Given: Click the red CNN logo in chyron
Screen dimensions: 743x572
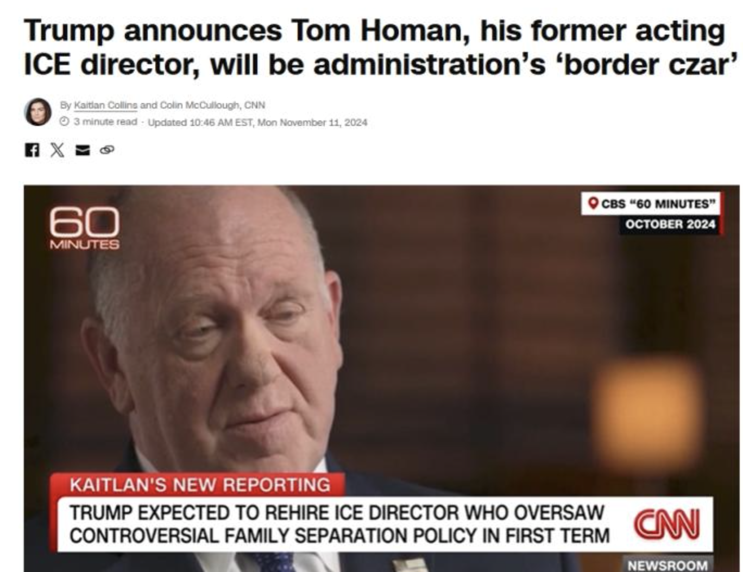Looking at the screenshot, I should (667, 524).
